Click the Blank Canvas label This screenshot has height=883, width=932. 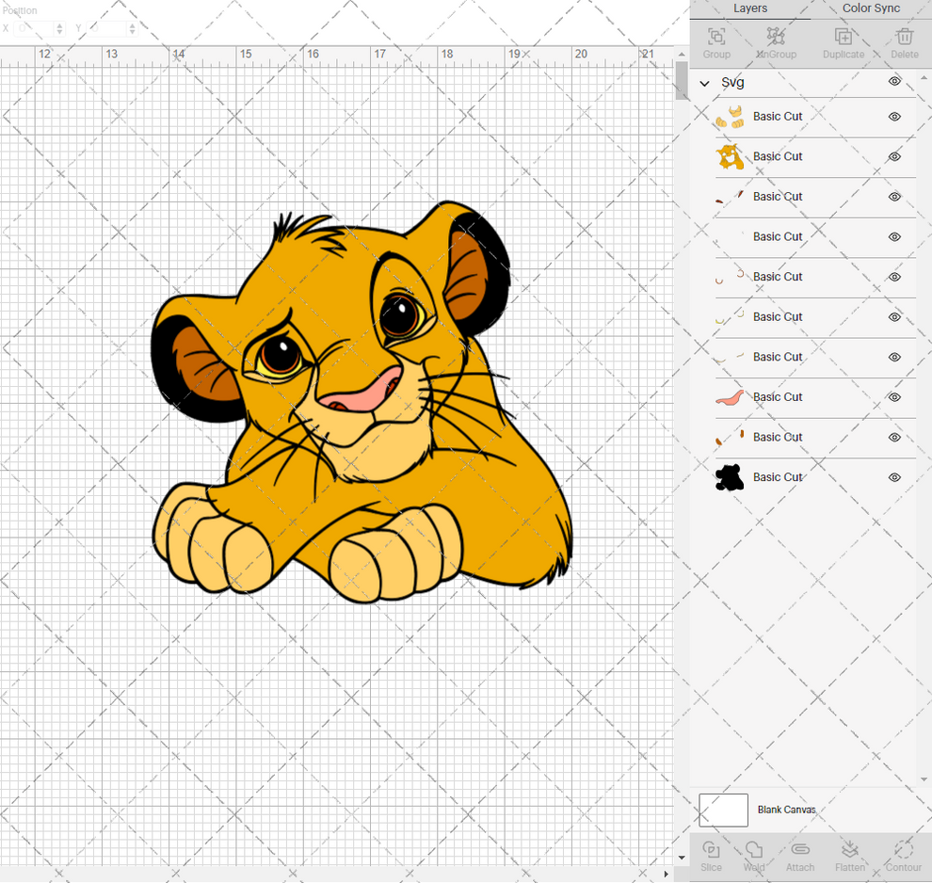[787, 810]
